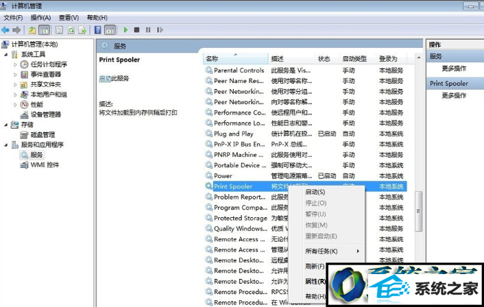The width and height of the screenshot is (484, 307).
Task: Click the 启动 link to start service
Action: point(105,78)
